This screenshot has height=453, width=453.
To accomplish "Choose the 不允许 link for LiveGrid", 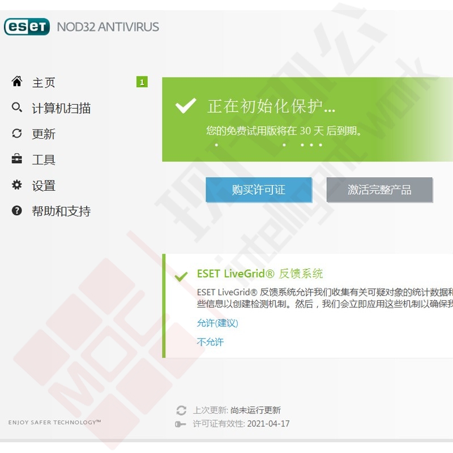I will click(x=210, y=342).
